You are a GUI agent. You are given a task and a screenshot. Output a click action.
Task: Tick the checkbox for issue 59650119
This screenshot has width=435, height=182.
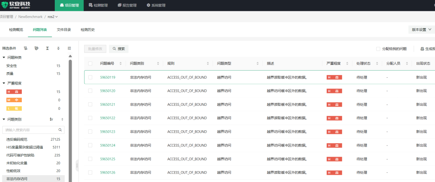90,77
